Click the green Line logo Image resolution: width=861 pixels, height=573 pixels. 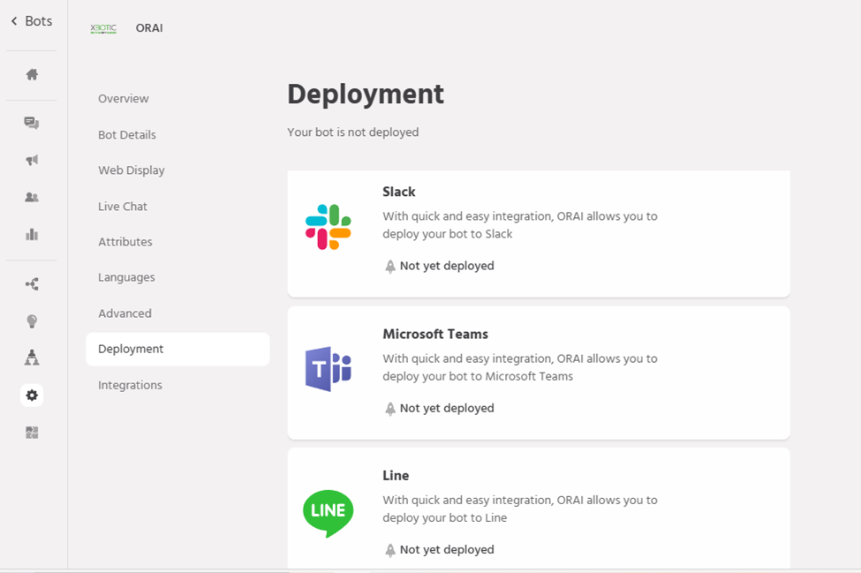tap(329, 513)
